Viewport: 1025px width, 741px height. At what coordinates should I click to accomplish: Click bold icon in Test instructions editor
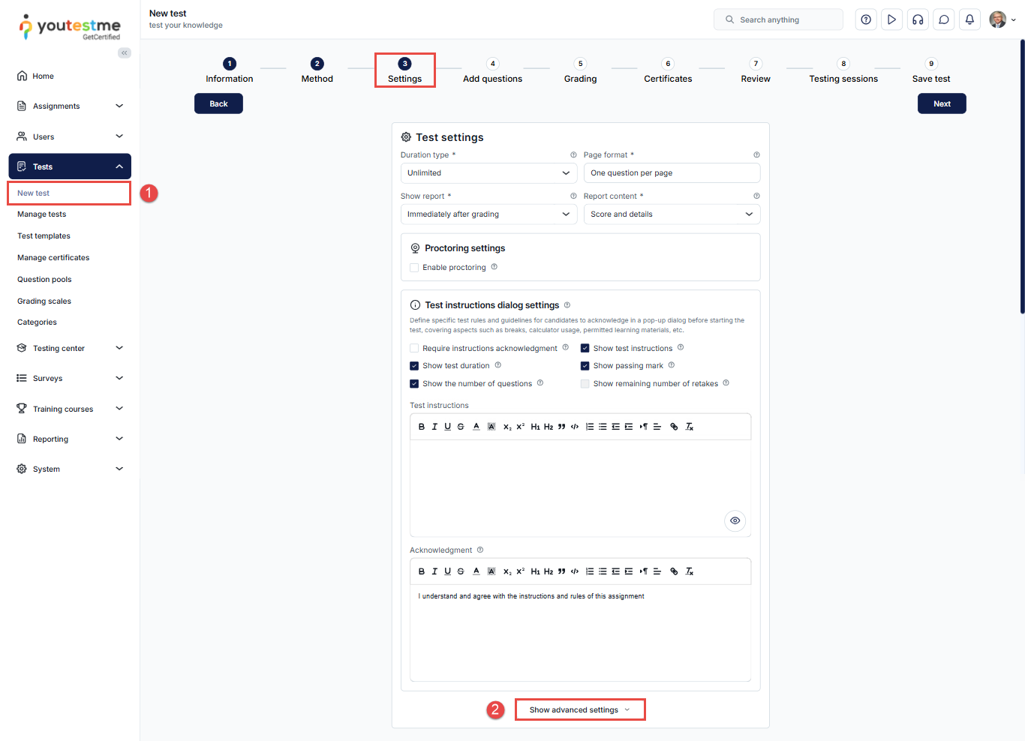(x=422, y=427)
